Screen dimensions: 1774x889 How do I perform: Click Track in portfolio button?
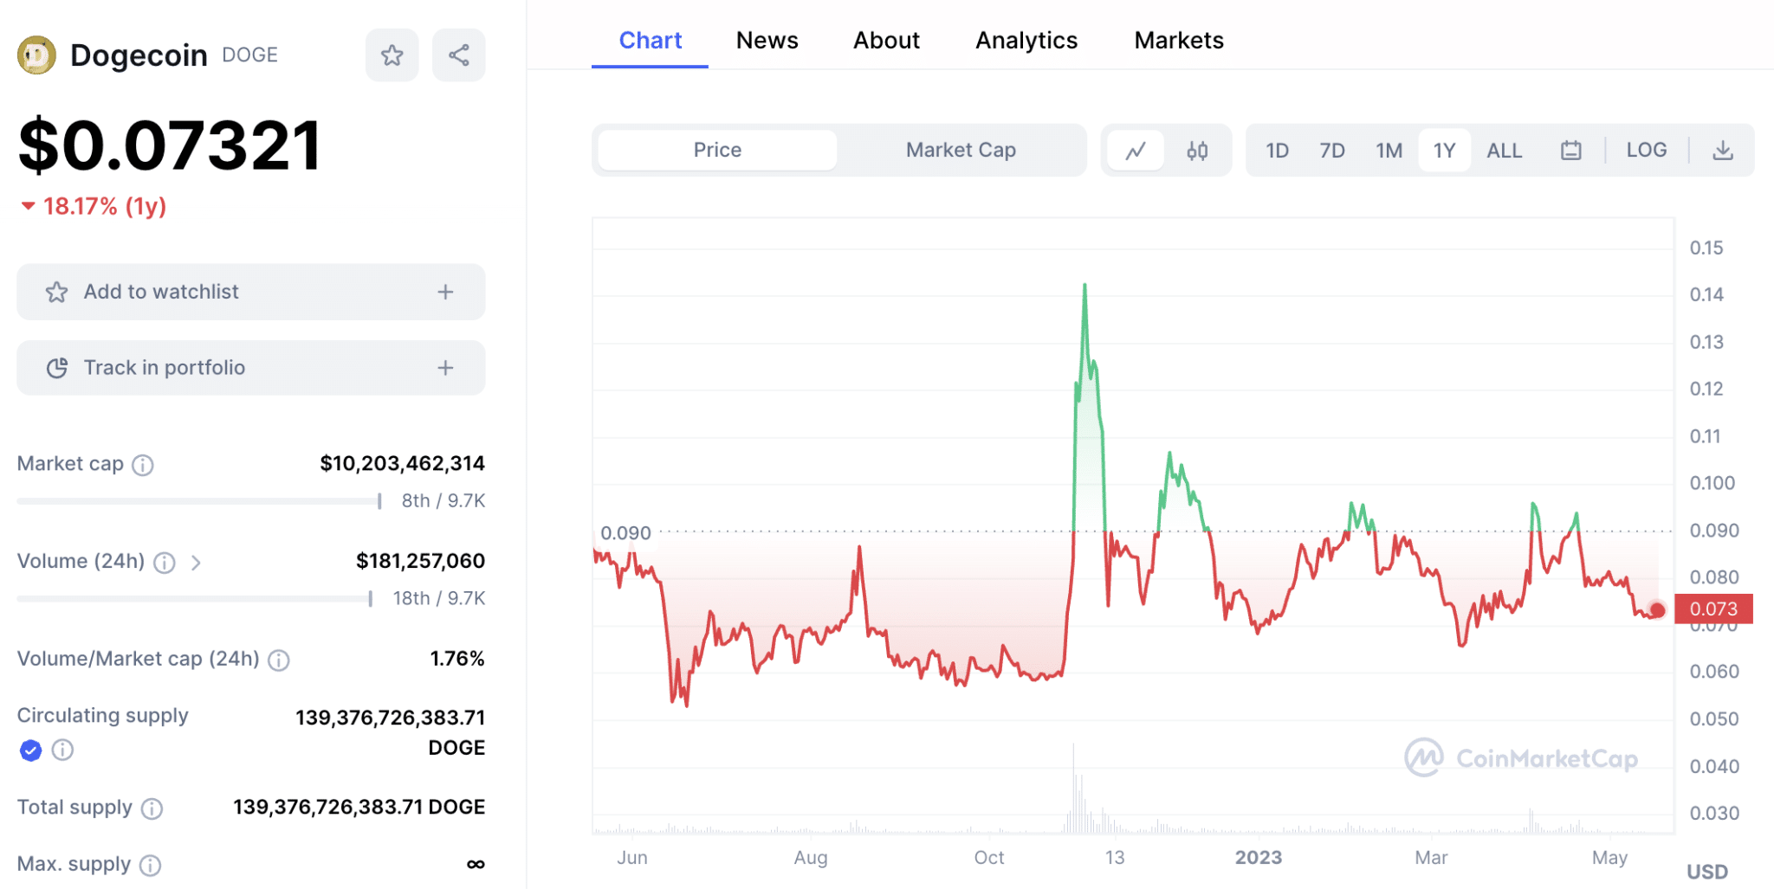pyautogui.click(x=251, y=368)
